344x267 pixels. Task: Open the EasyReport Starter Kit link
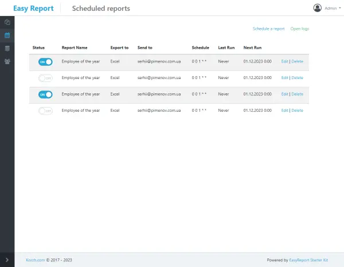click(309, 260)
